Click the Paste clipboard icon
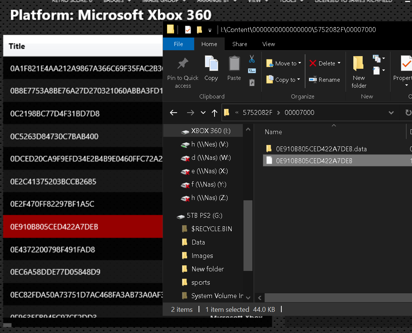 click(234, 64)
